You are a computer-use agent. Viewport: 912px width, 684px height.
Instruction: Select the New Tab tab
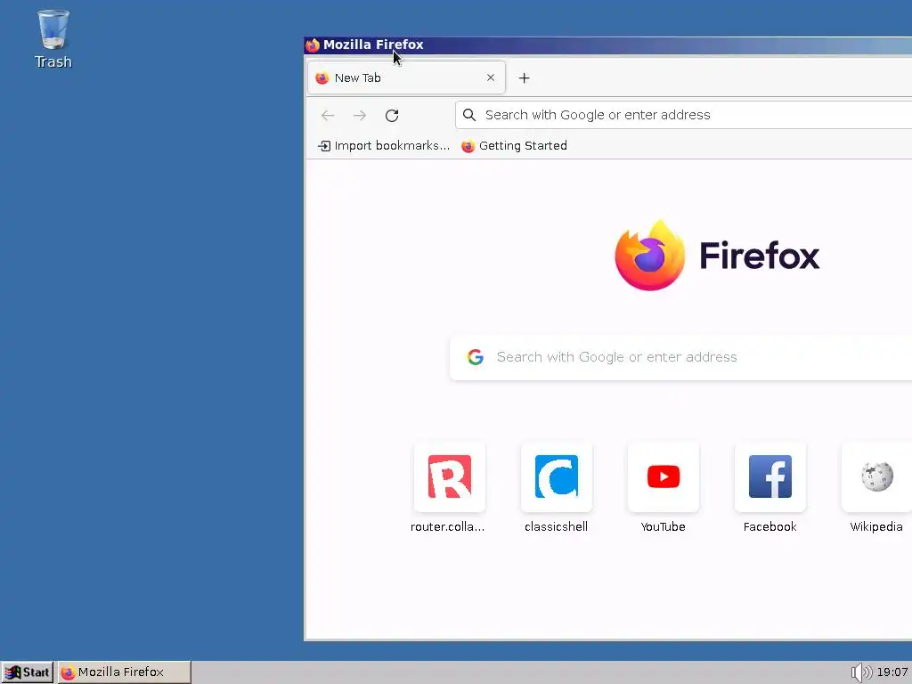click(406, 78)
